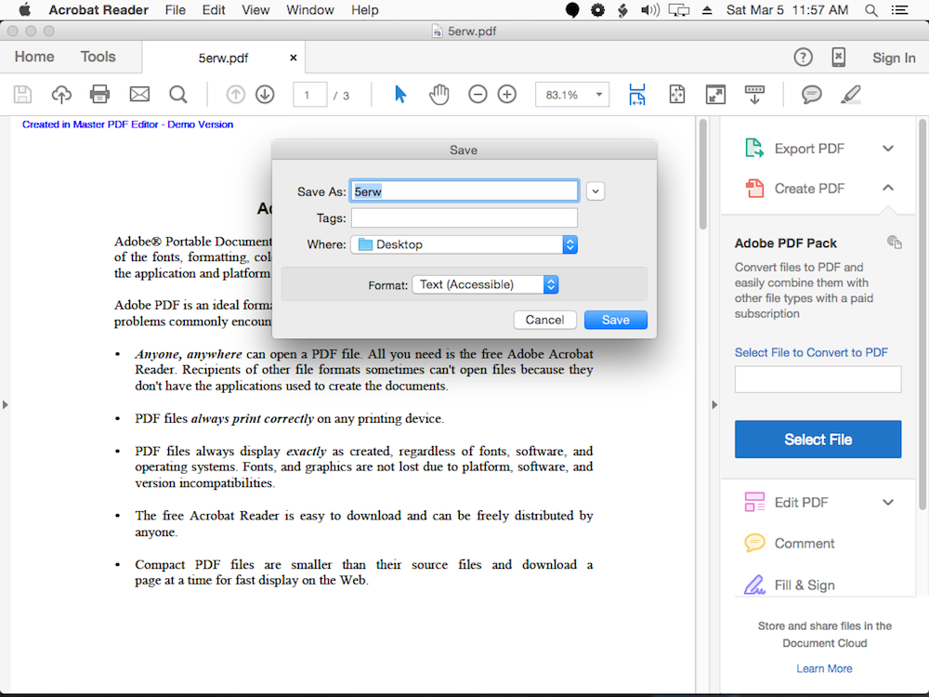
Task: Open the Format Text (Accessible) dropdown
Action: 485,284
